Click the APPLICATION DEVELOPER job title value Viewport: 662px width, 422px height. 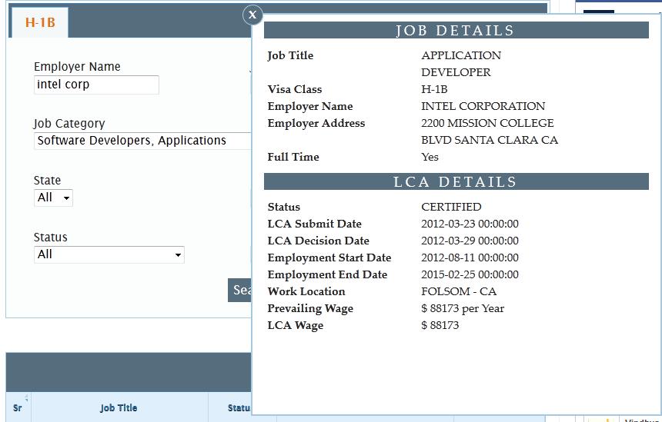(x=460, y=64)
